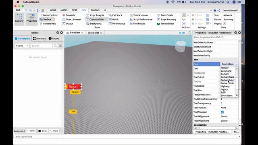Open Toolbox search filter options
The width and height of the screenshot is (258, 145).
coord(60,46)
